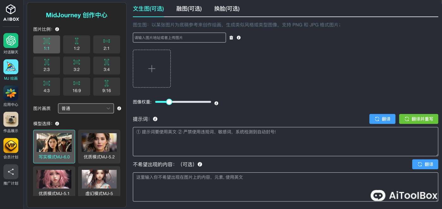Select 16:9 aspect ratio

pyautogui.click(x=77, y=87)
